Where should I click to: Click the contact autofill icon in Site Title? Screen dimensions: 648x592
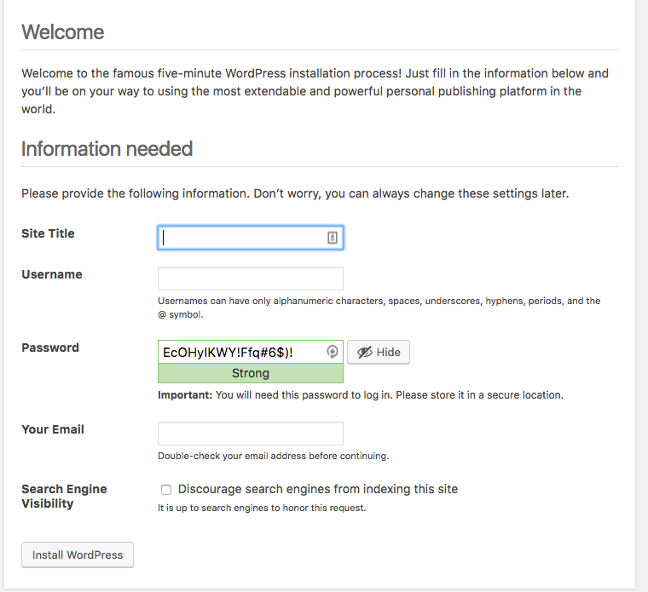333,238
